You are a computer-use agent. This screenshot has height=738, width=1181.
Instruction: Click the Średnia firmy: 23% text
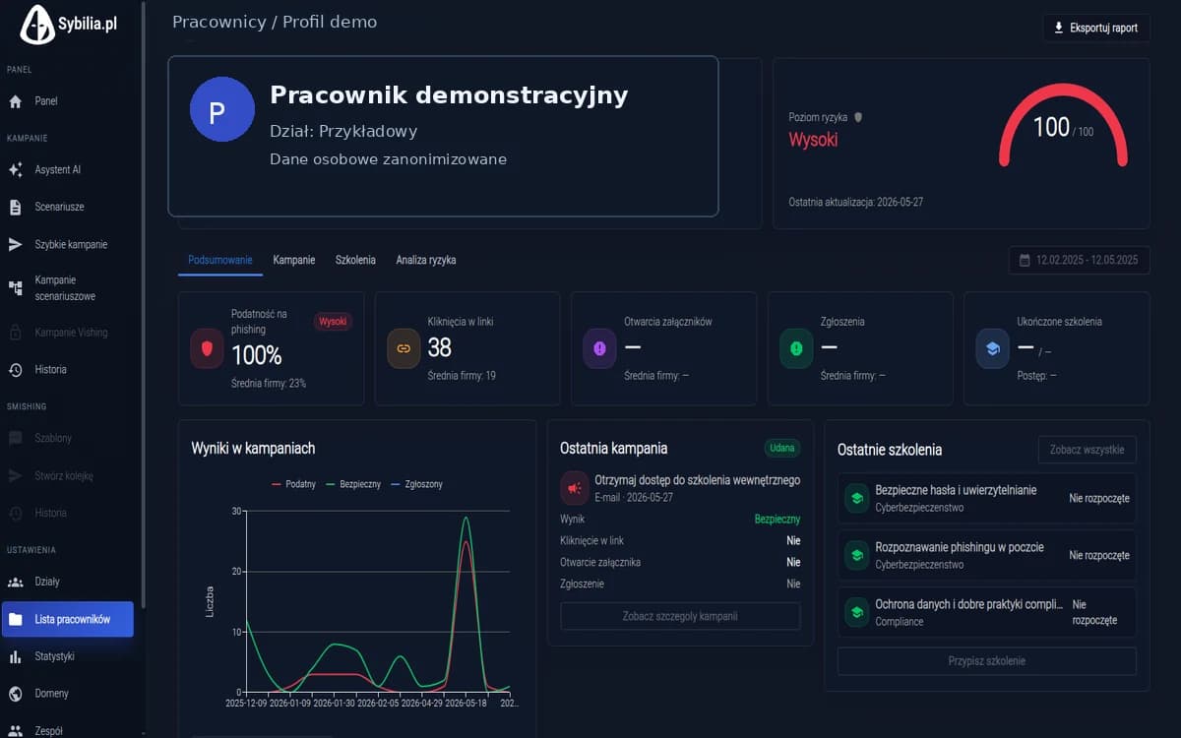[x=269, y=383]
